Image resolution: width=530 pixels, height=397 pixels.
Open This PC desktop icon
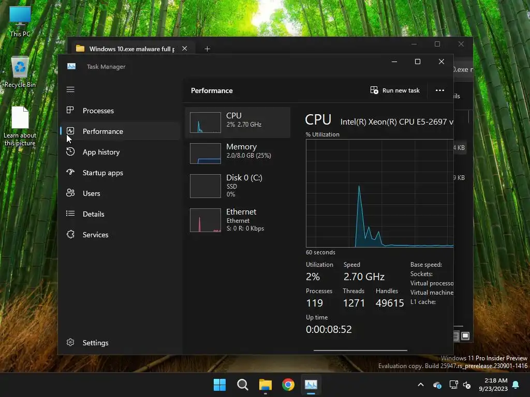pyautogui.click(x=20, y=22)
